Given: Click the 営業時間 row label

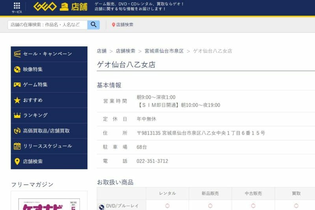Looking at the screenshot, I should 115,101.
